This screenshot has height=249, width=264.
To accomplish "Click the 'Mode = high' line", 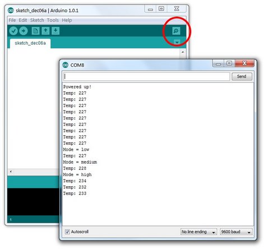I will coord(77,174).
